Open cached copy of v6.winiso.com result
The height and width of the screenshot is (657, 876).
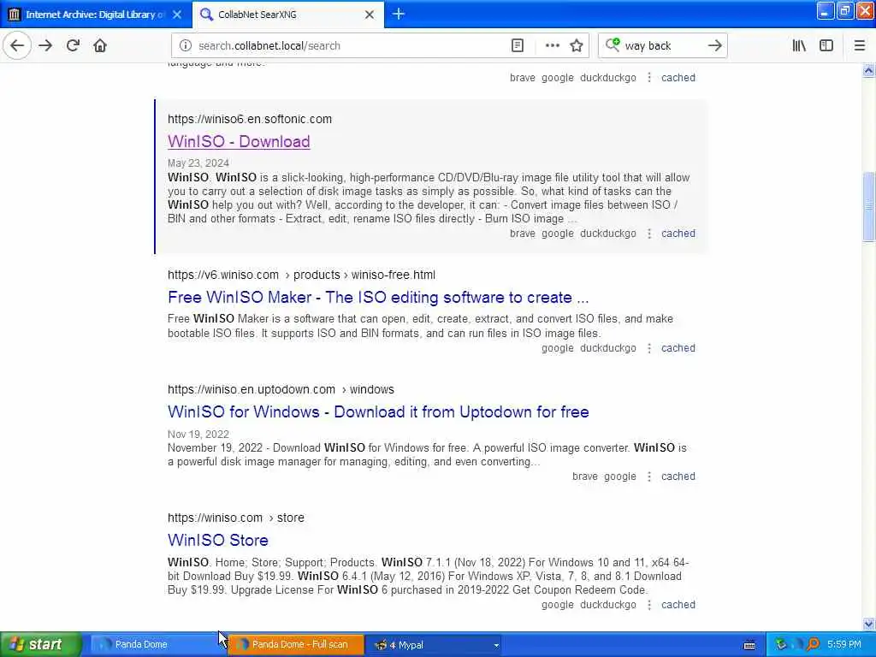coord(678,348)
